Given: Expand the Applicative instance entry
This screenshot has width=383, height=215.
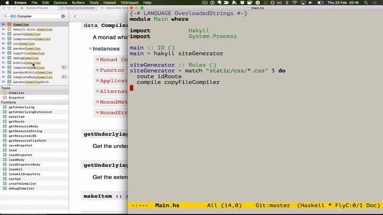Looking at the screenshot, I should tap(98, 81).
